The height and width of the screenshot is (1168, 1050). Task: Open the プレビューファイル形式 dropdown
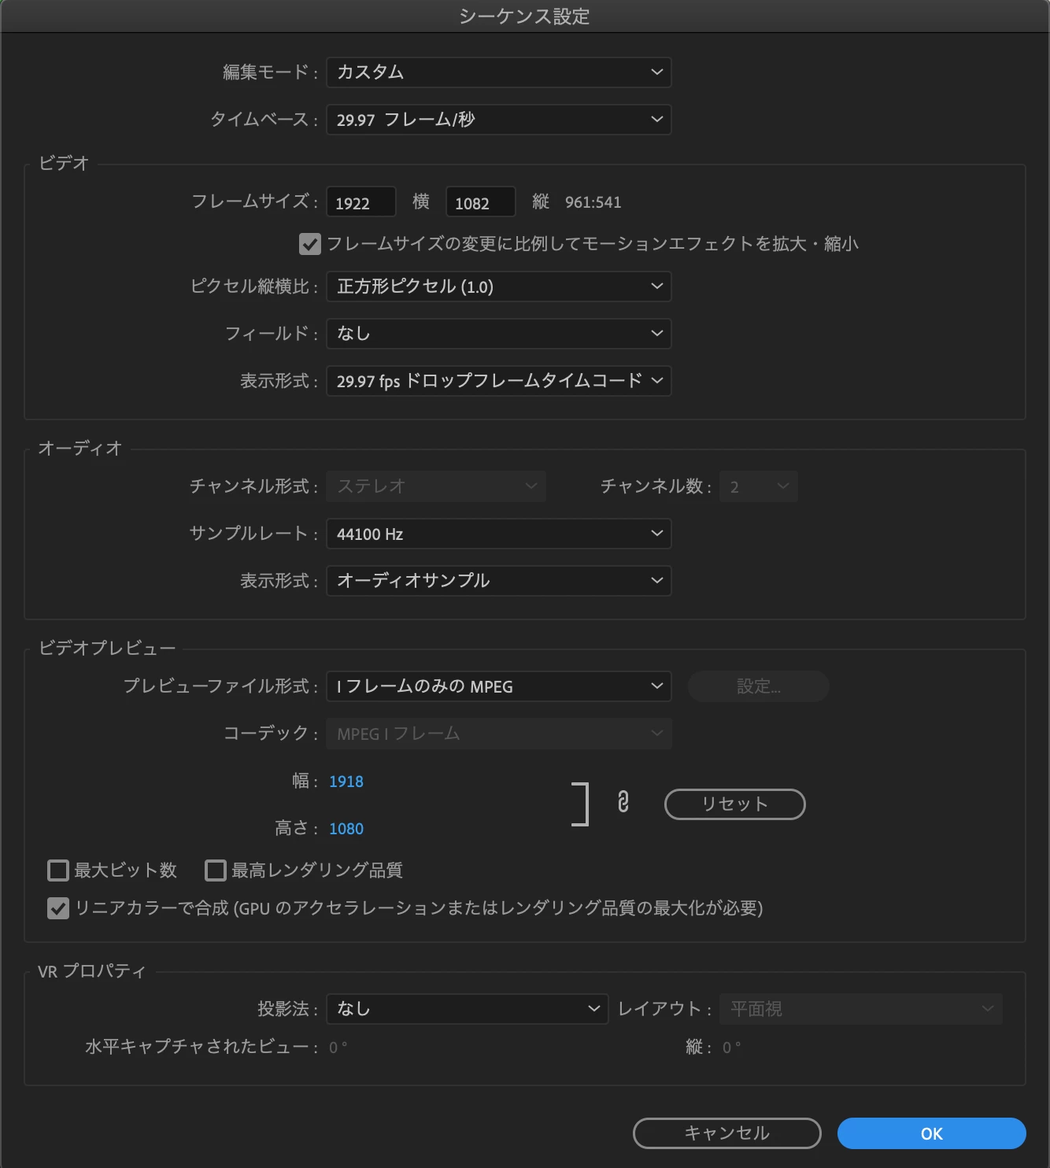[x=499, y=686]
